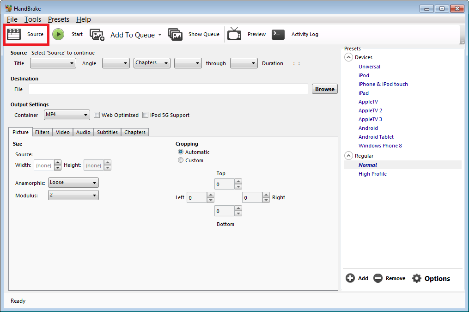This screenshot has width=469, height=312.
Task: Select the AppleTV 2 preset
Action: pos(370,110)
